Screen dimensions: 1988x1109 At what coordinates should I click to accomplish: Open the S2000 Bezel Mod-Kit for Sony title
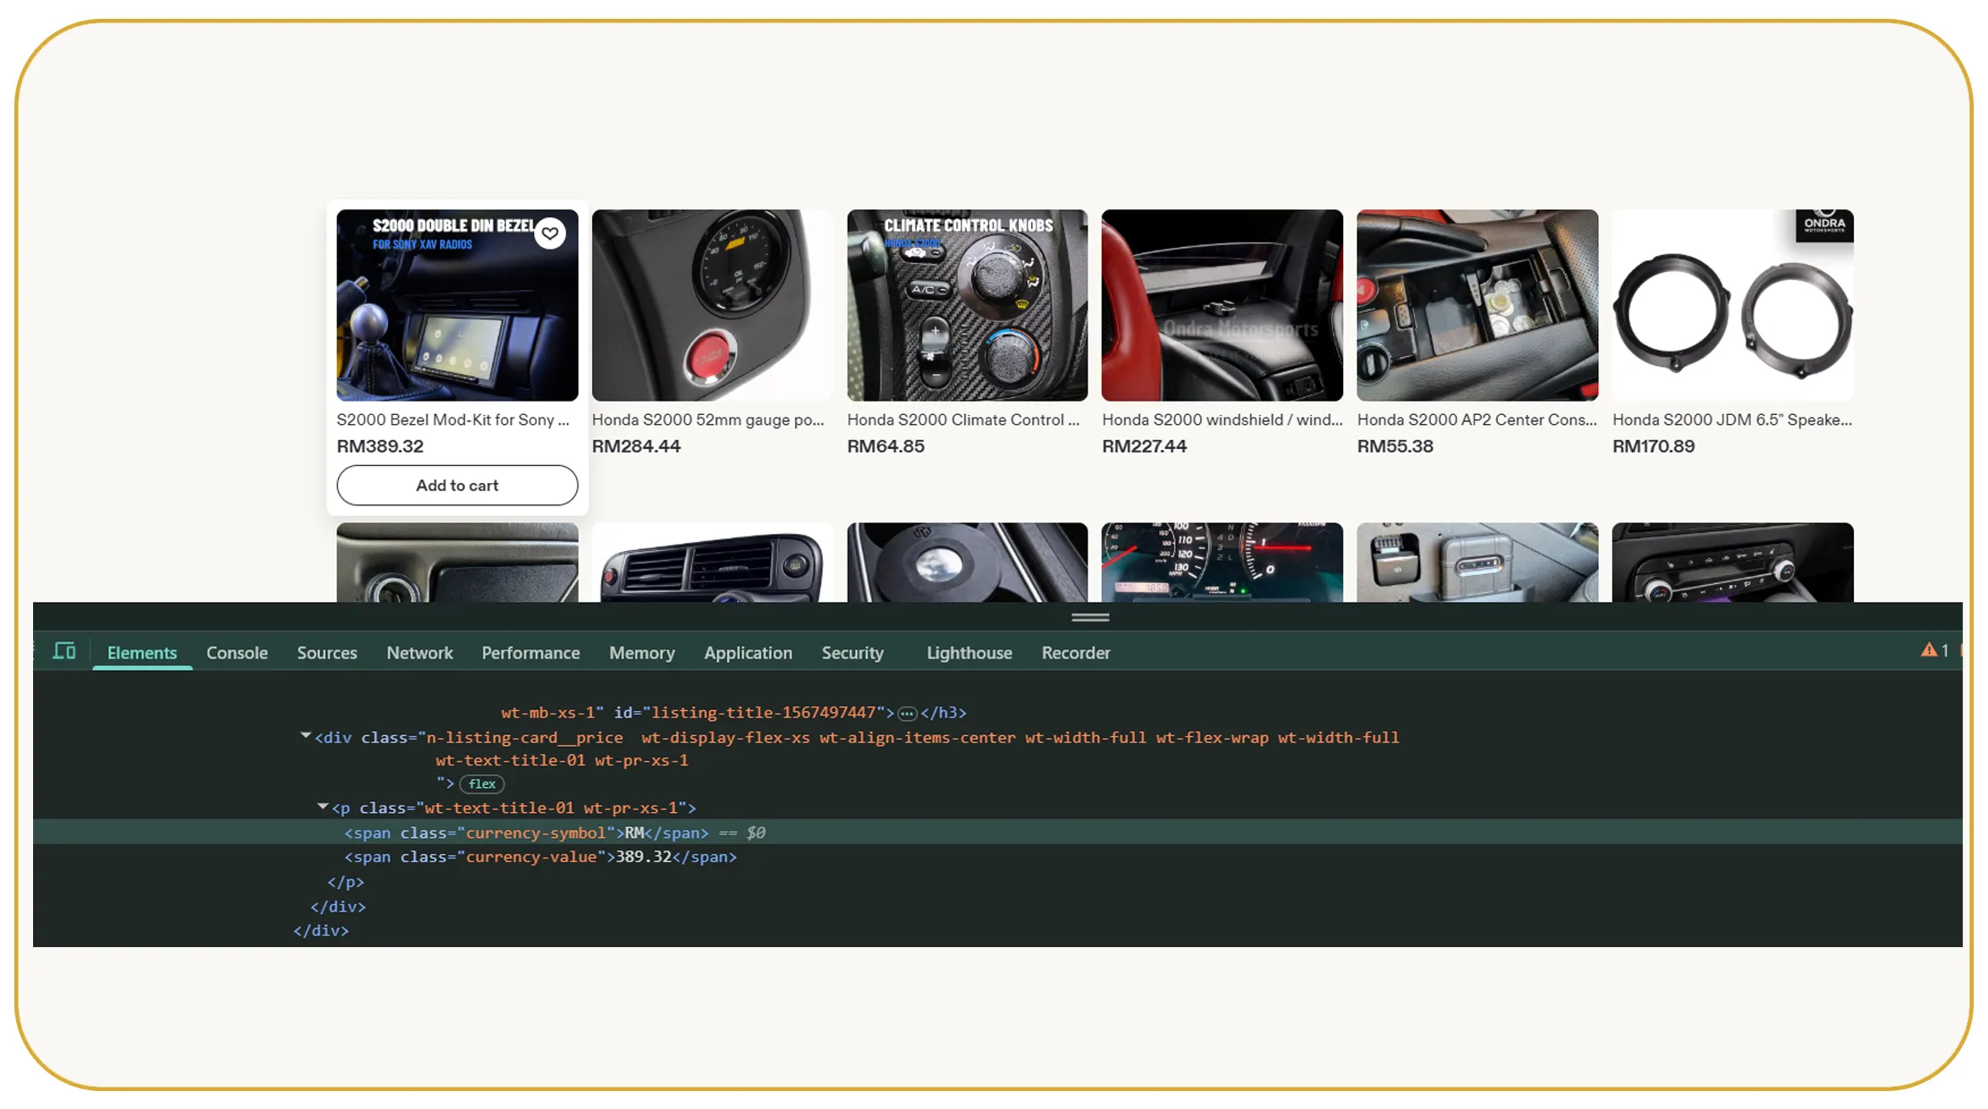[453, 419]
